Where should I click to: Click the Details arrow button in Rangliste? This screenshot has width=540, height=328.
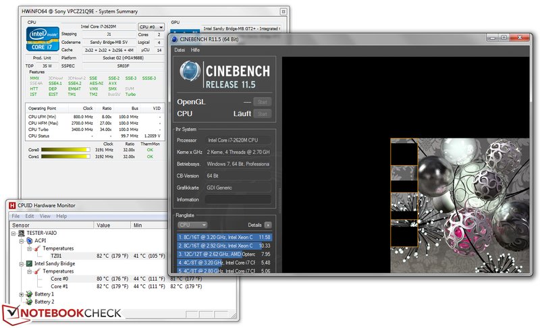point(268,225)
